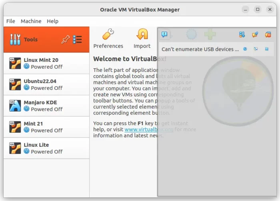Screen dimensions: 280x201
Task: Open help for USB devices notification
Action: pos(245,49)
